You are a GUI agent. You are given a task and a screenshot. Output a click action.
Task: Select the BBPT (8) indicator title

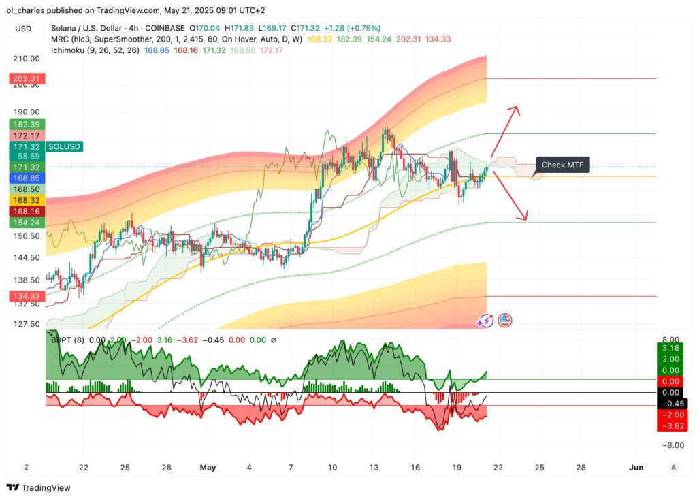pyautogui.click(x=68, y=340)
